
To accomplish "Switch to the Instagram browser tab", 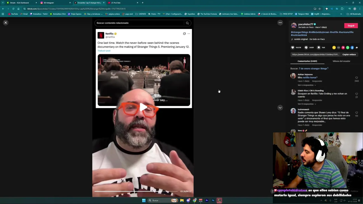I will coord(55,3).
